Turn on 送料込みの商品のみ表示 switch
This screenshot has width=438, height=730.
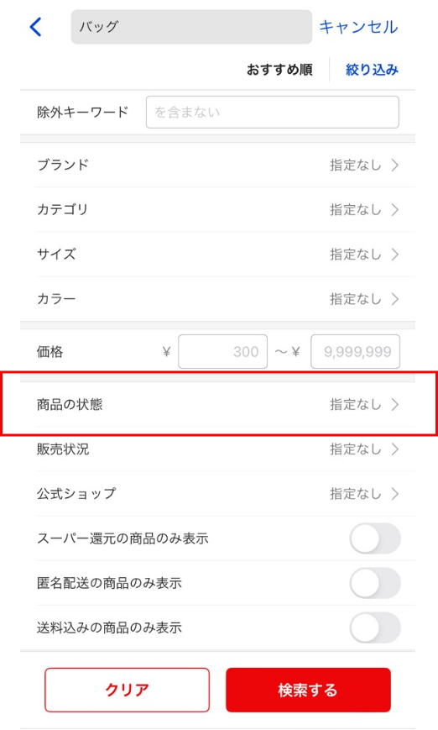375,628
